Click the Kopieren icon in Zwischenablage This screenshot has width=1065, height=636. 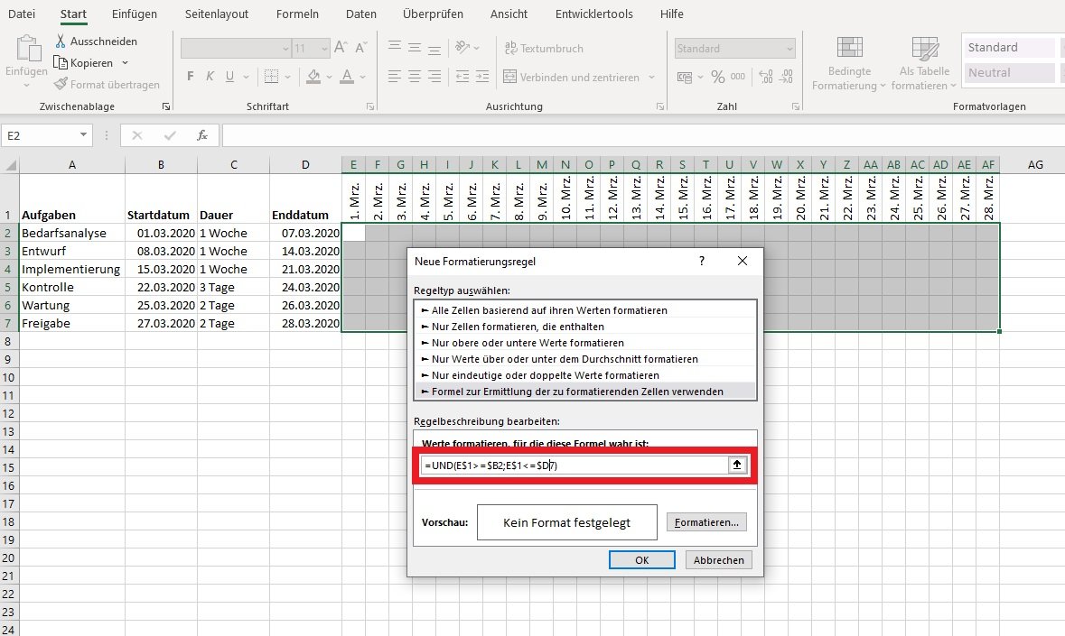61,63
